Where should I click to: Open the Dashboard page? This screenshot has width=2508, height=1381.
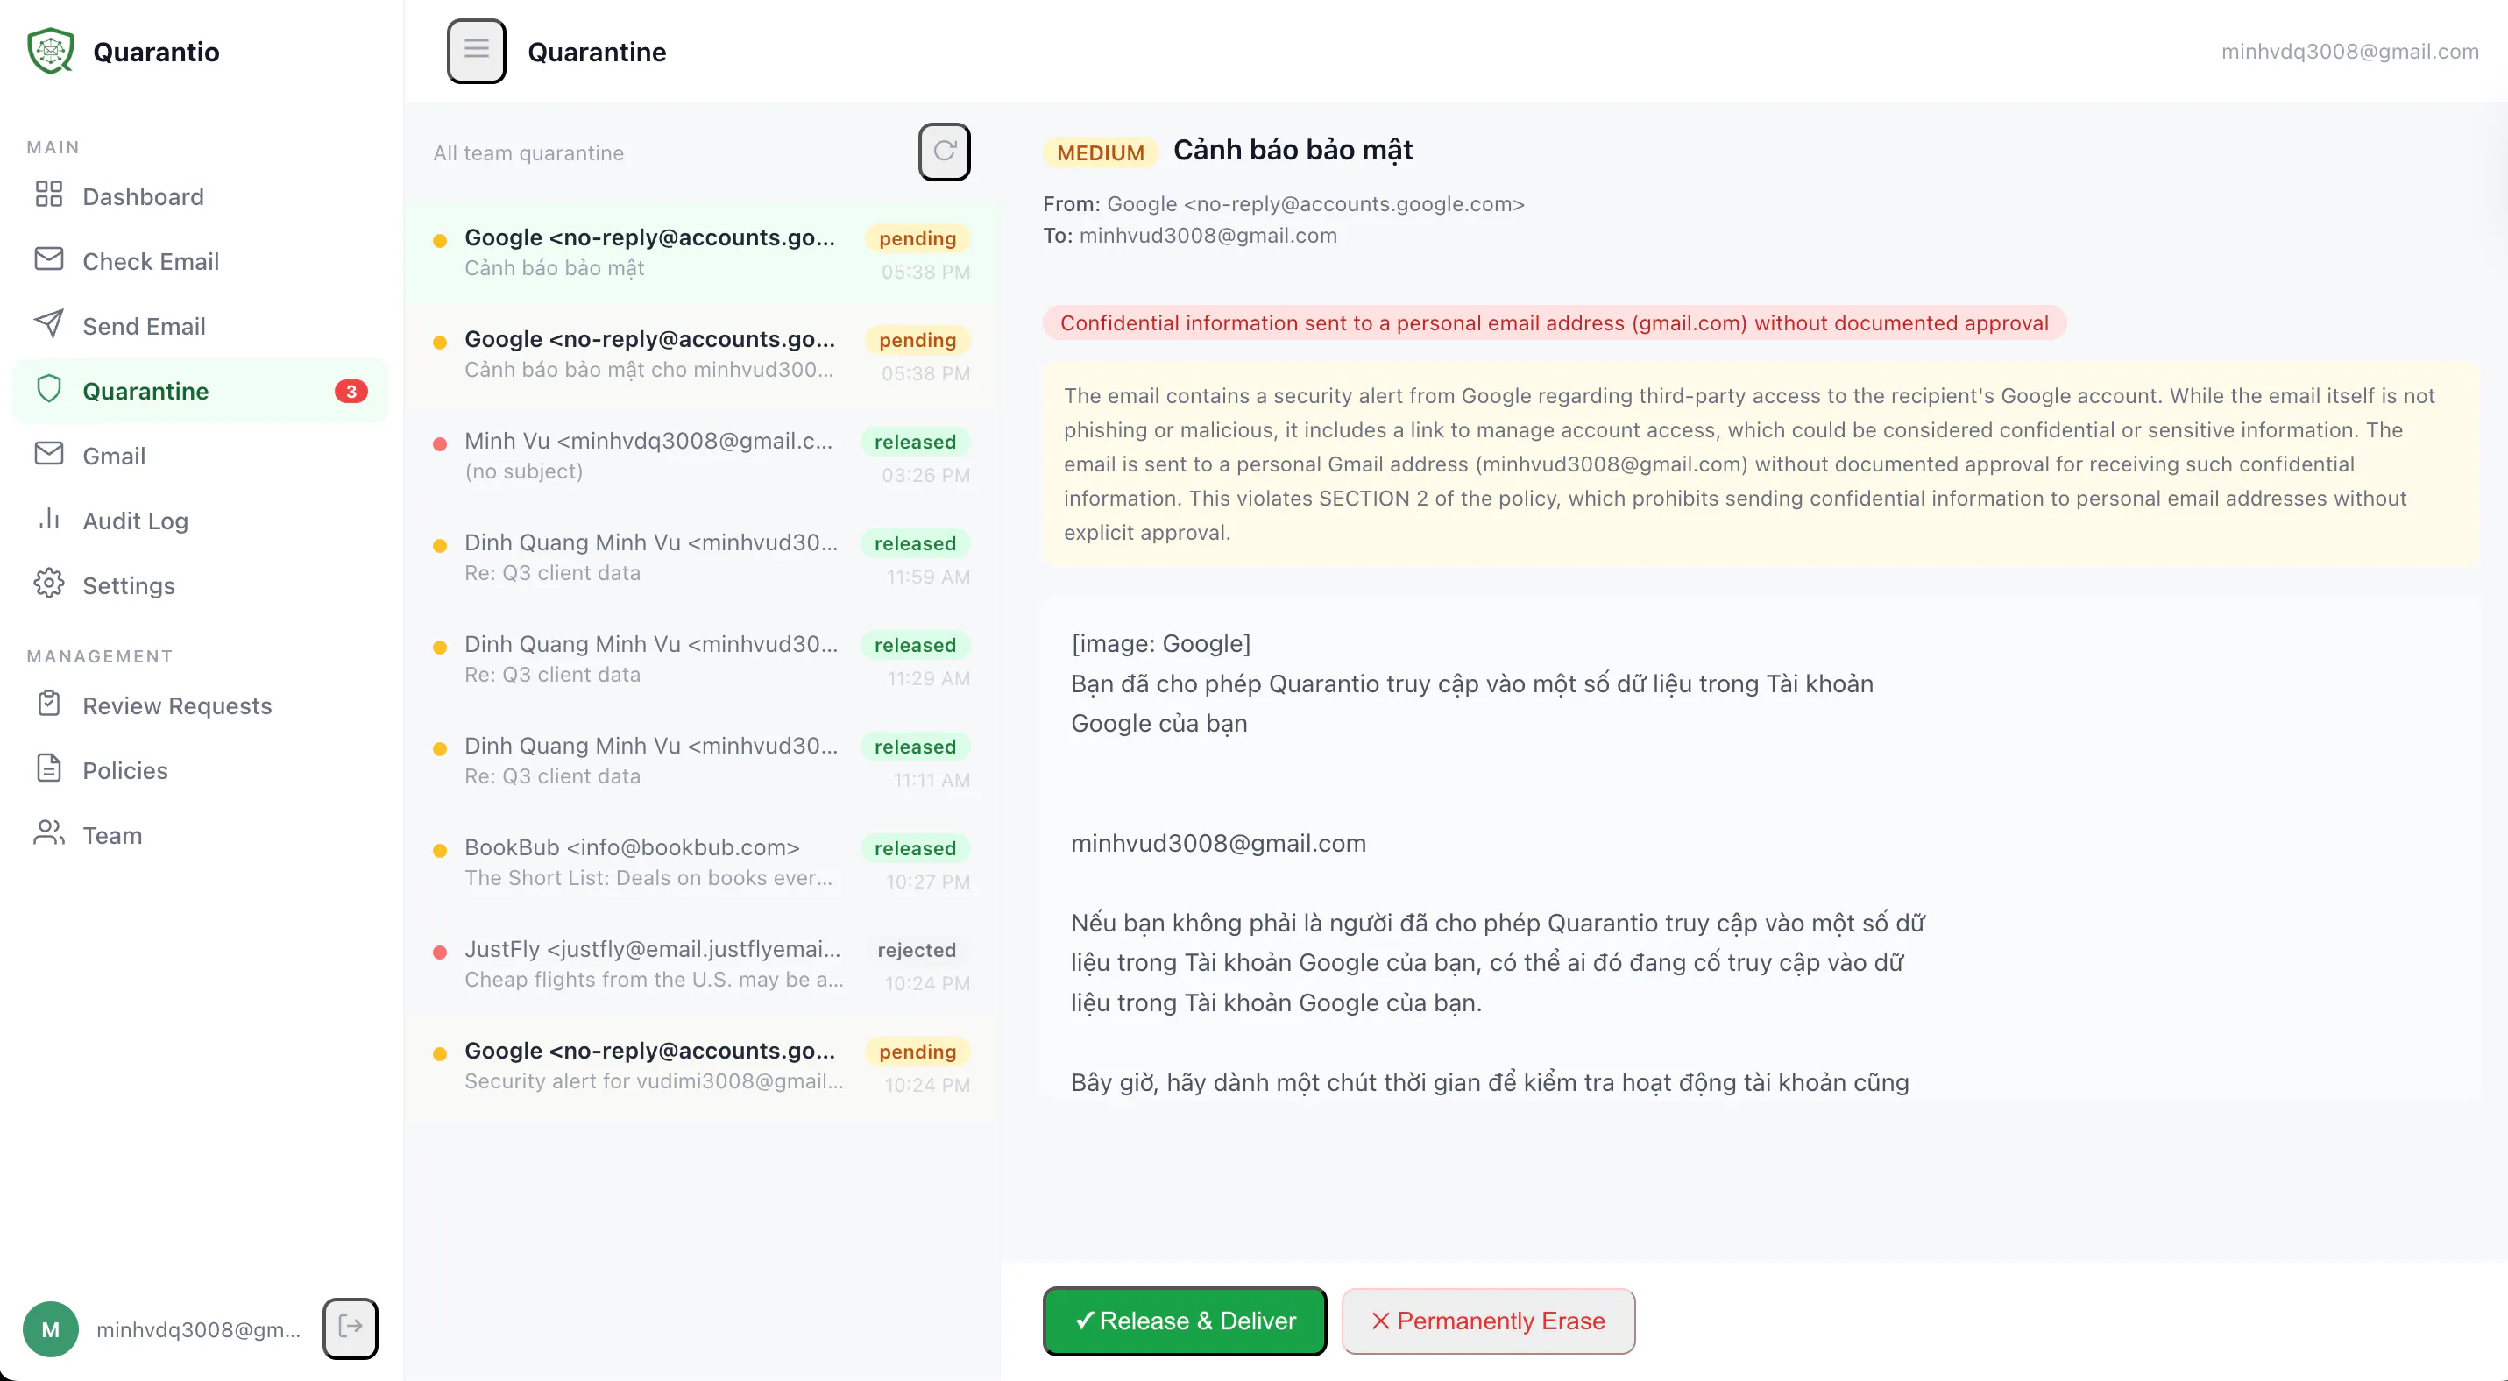201,196
